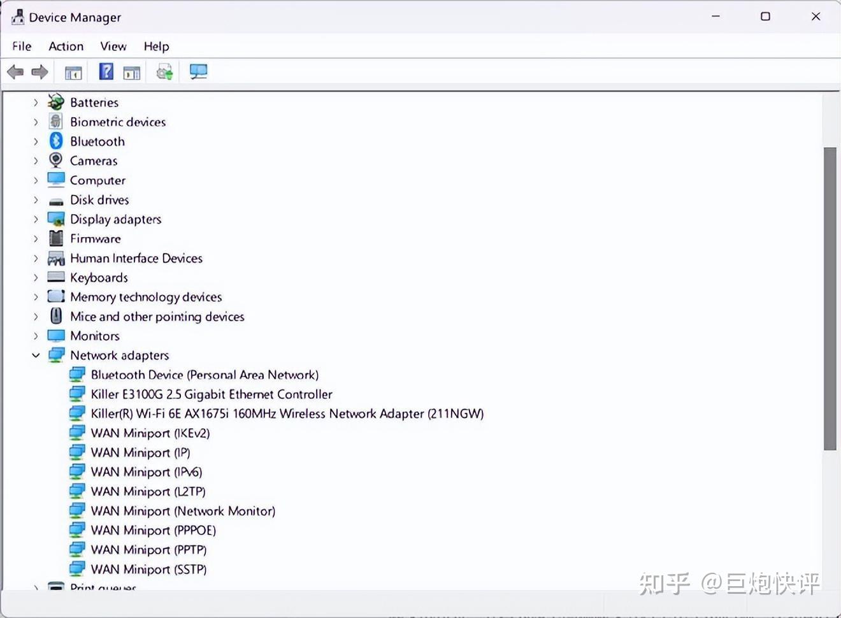Open the View menu

coord(113,46)
